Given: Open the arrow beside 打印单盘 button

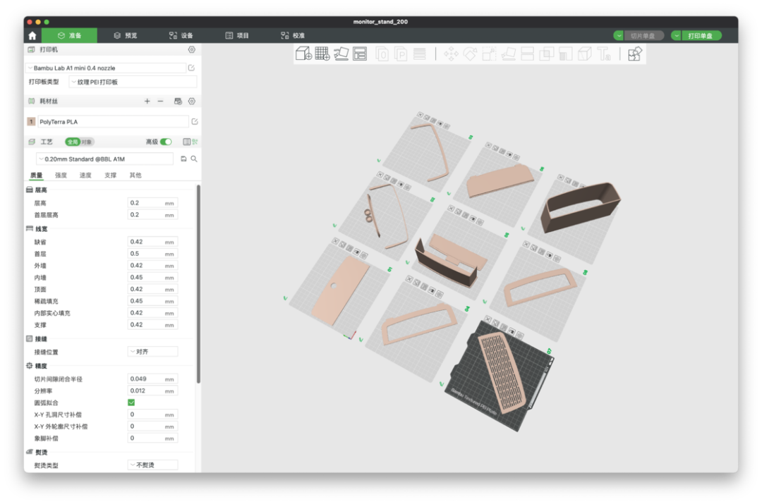Looking at the screenshot, I should tap(677, 35).
